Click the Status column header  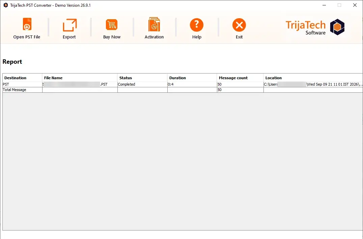click(x=142, y=78)
